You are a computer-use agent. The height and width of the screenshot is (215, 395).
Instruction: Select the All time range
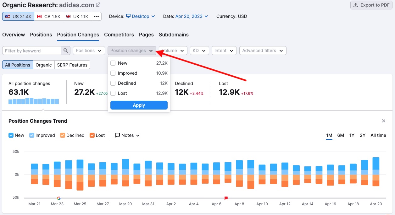[378, 135]
